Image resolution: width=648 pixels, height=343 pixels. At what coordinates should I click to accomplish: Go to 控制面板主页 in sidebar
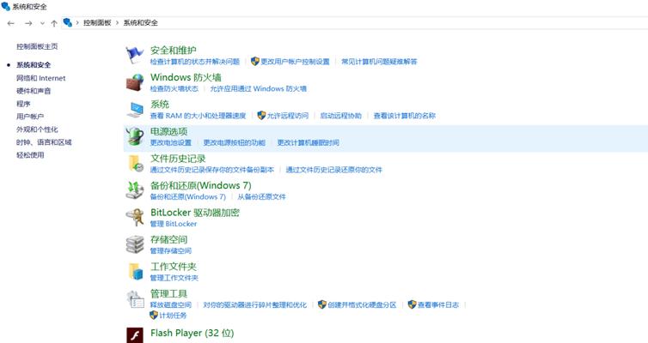[x=37, y=46]
